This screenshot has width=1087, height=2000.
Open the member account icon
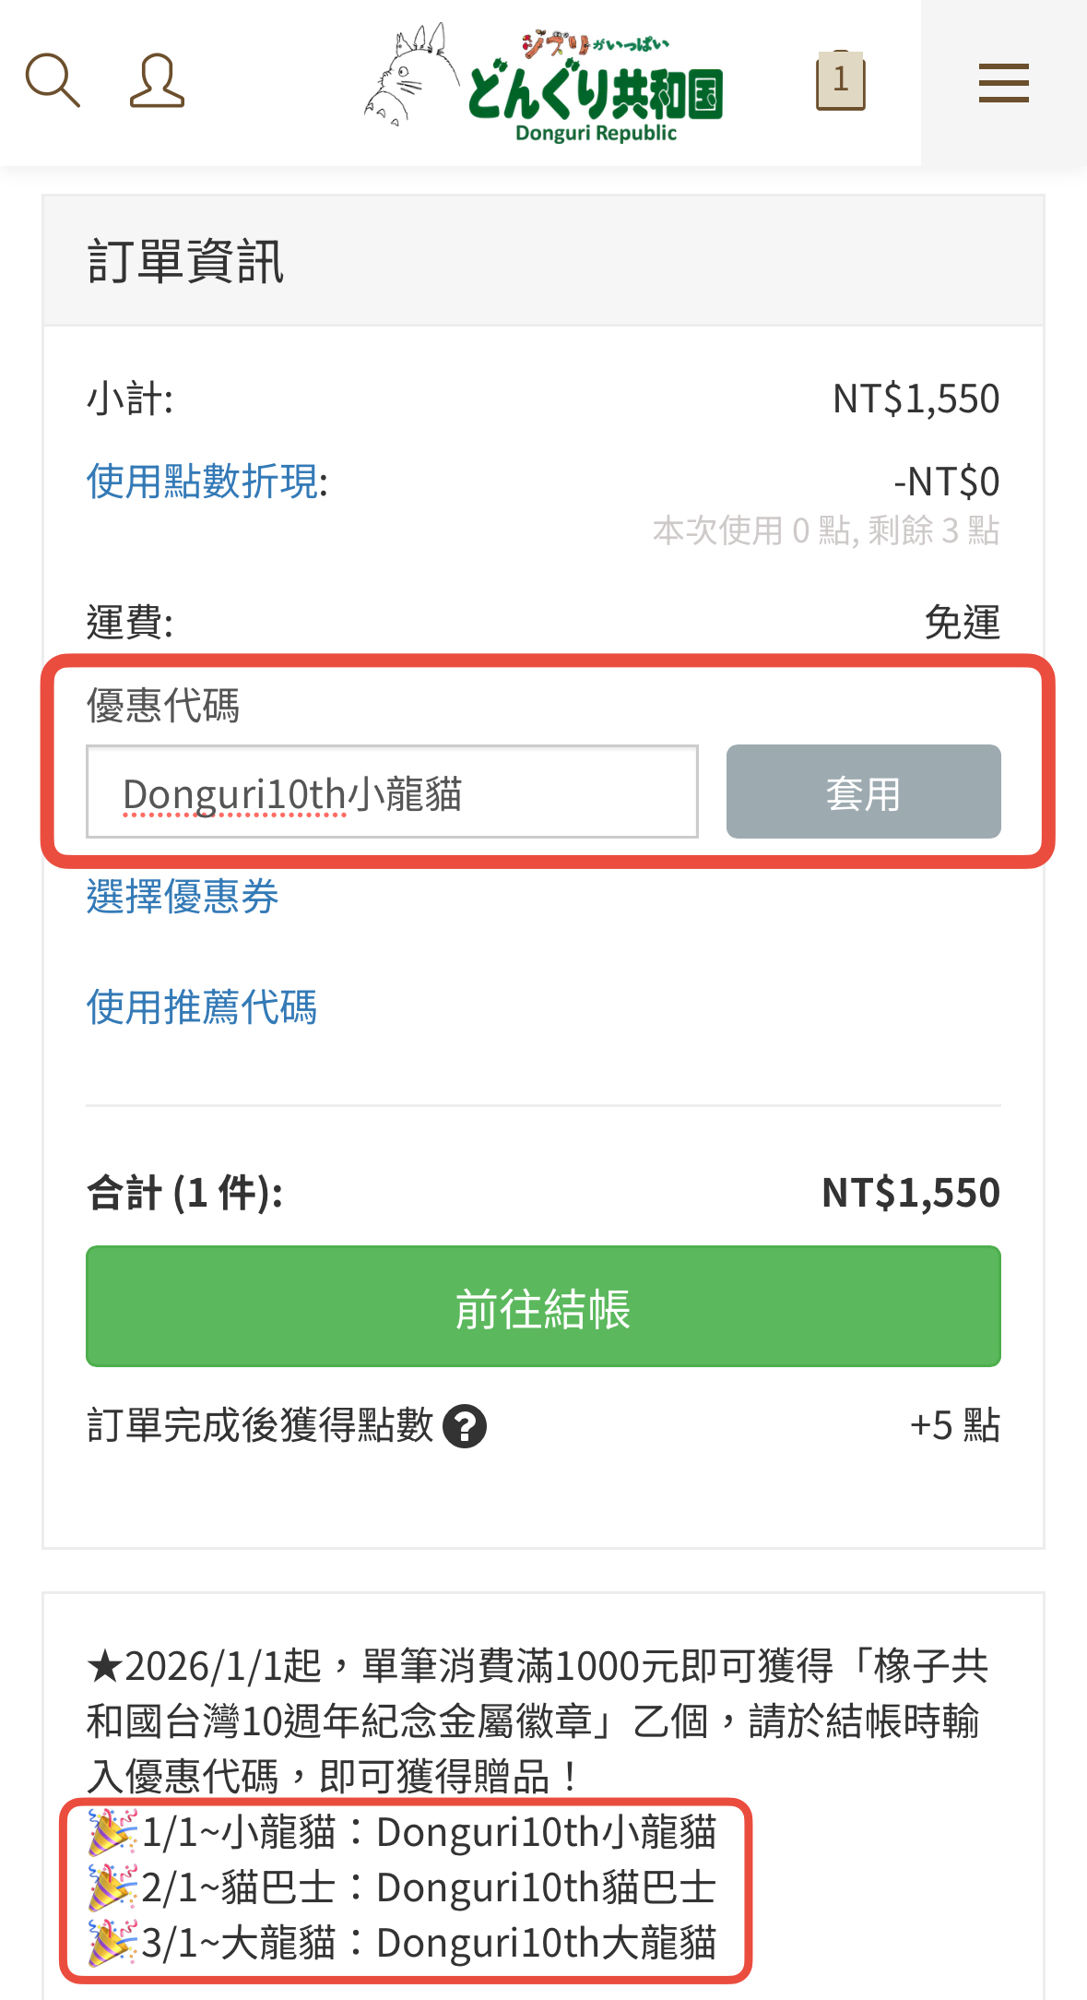click(157, 81)
